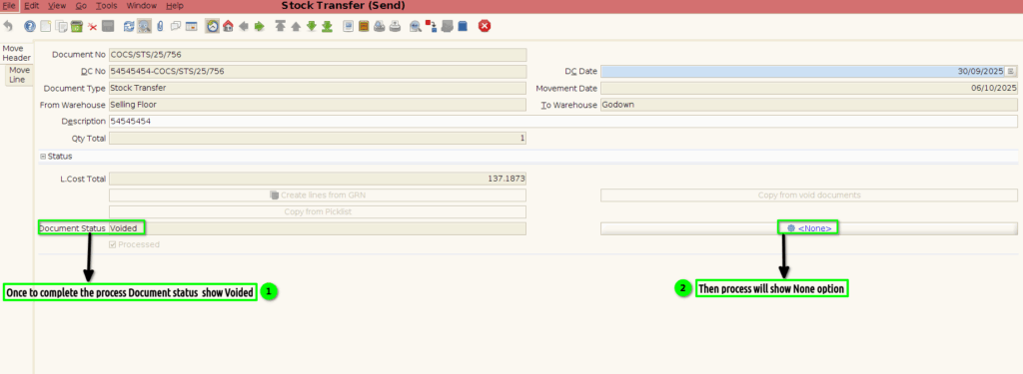Click the gray Requests icon

[x=447, y=27]
